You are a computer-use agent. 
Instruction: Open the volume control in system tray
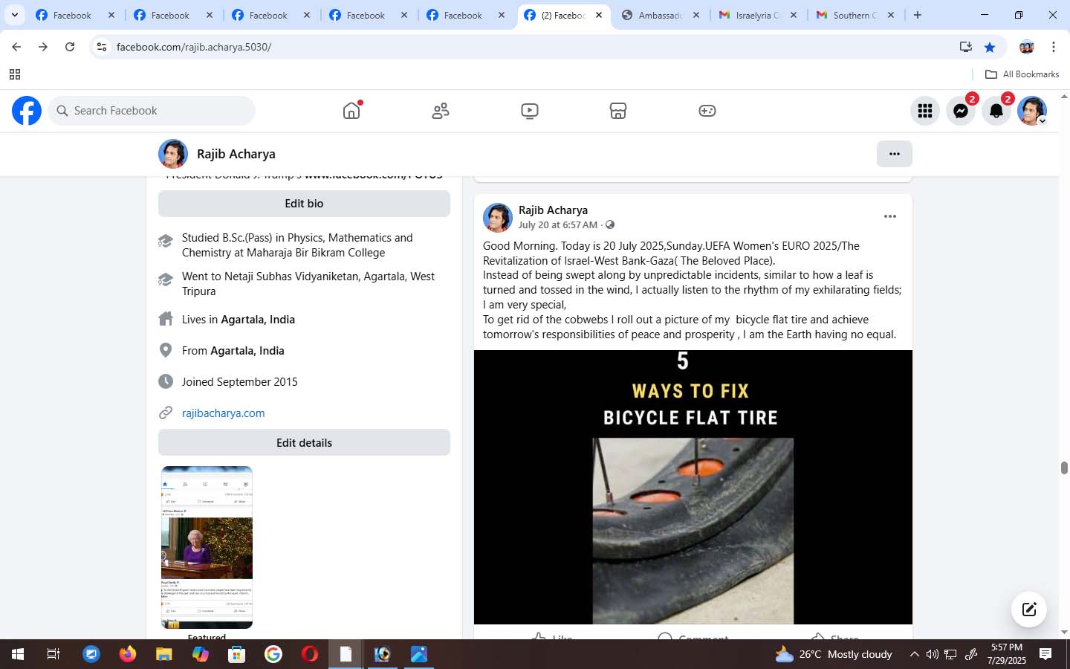point(932,655)
